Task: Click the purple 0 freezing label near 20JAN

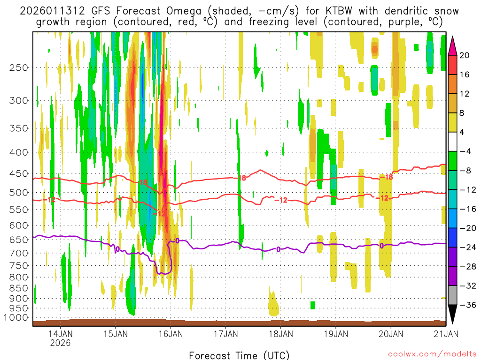Action: (x=381, y=246)
